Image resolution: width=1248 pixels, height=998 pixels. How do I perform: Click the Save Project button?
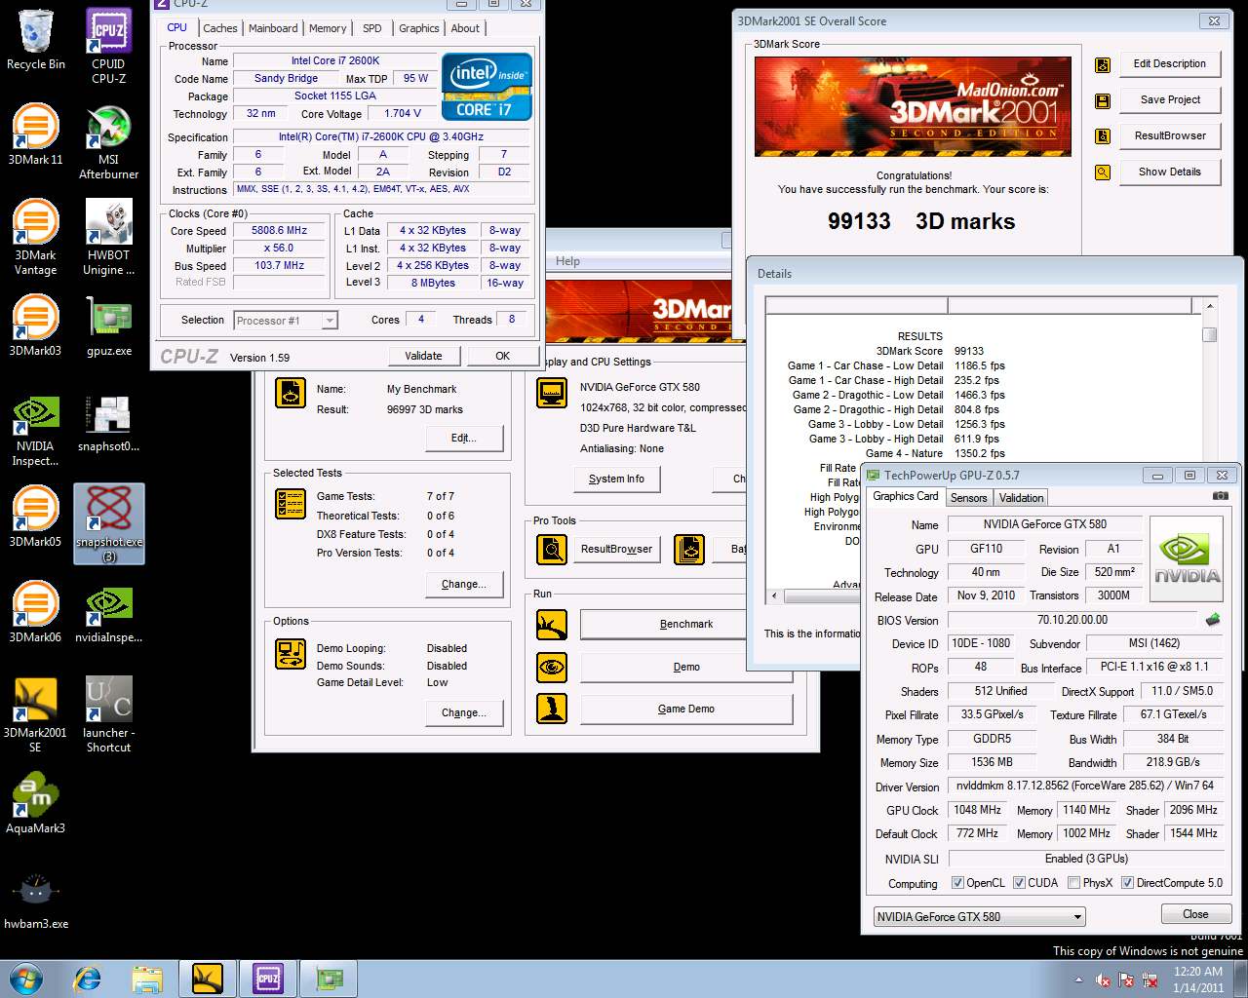[x=1170, y=100]
